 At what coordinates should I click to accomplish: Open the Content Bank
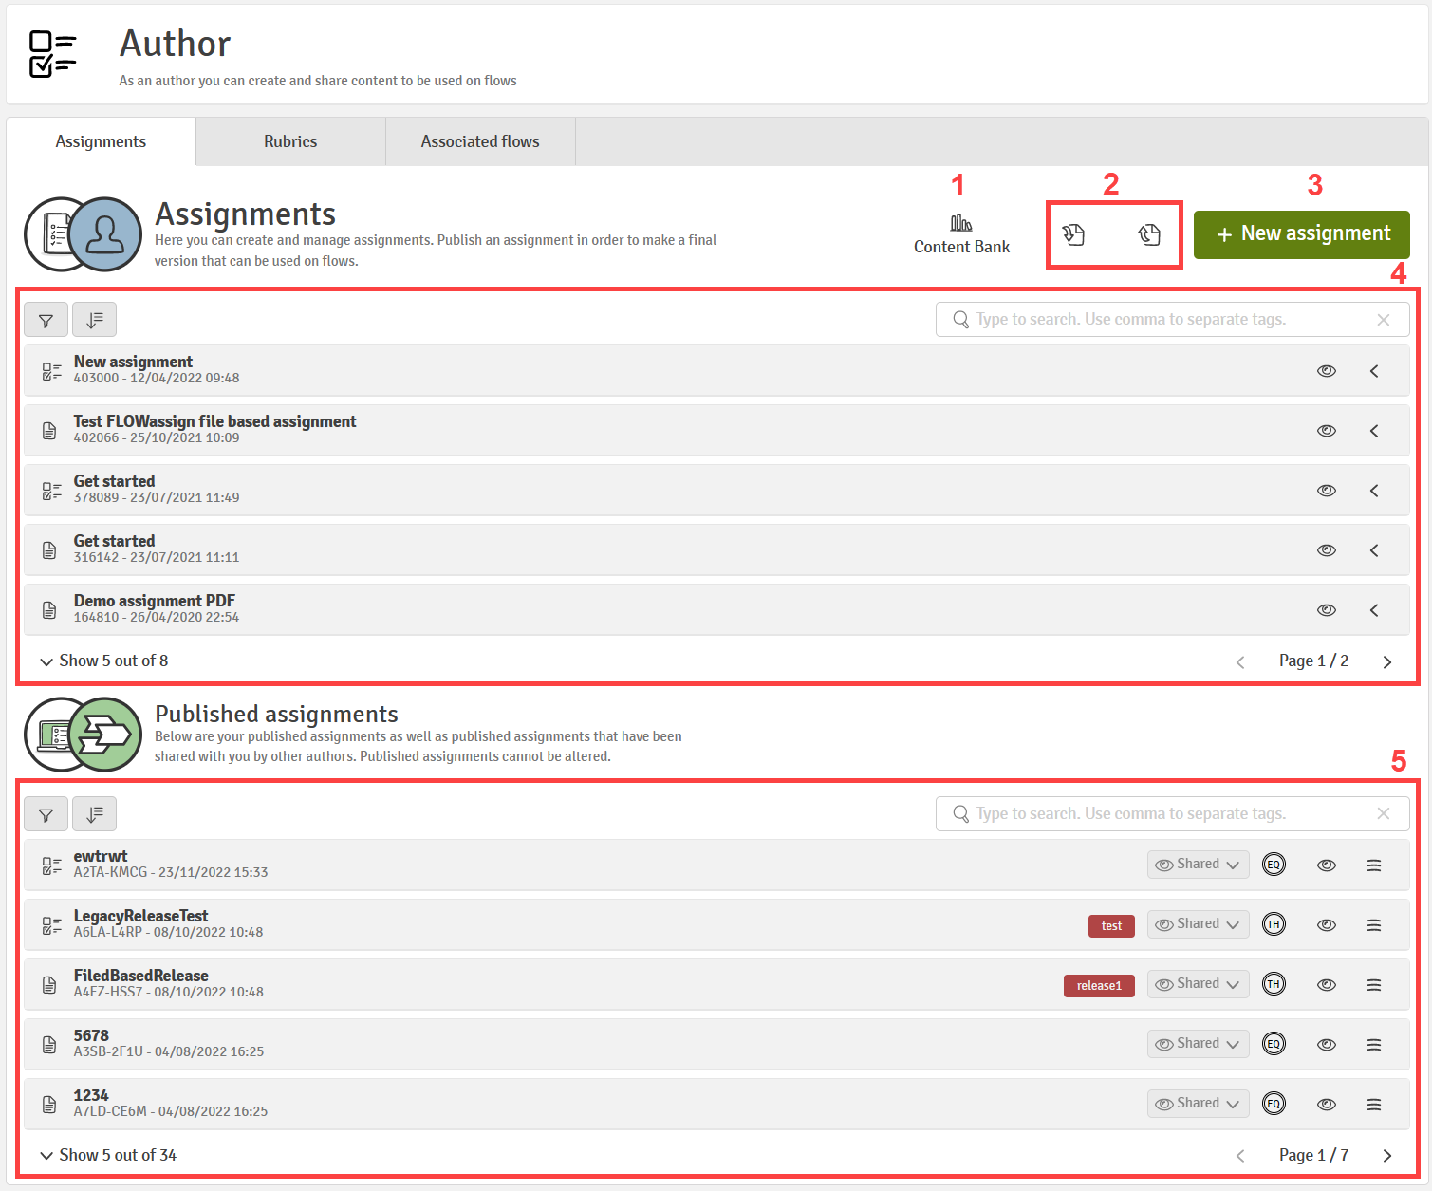tap(961, 234)
